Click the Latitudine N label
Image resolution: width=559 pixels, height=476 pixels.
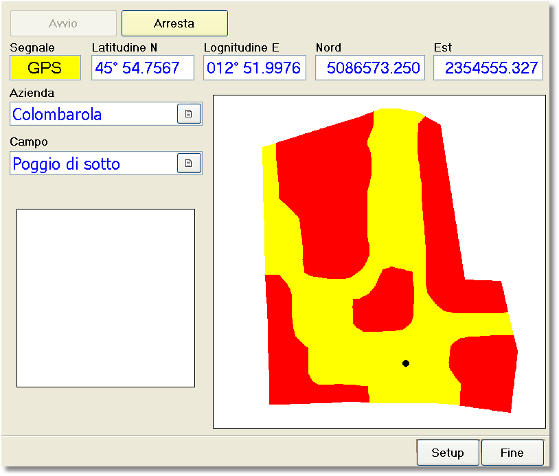pos(124,47)
